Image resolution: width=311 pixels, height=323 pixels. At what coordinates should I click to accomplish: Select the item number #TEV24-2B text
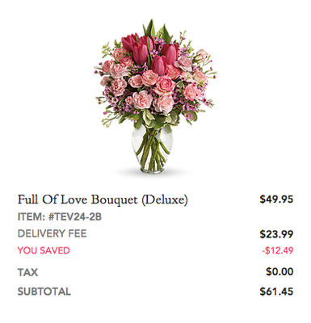tap(75, 217)
